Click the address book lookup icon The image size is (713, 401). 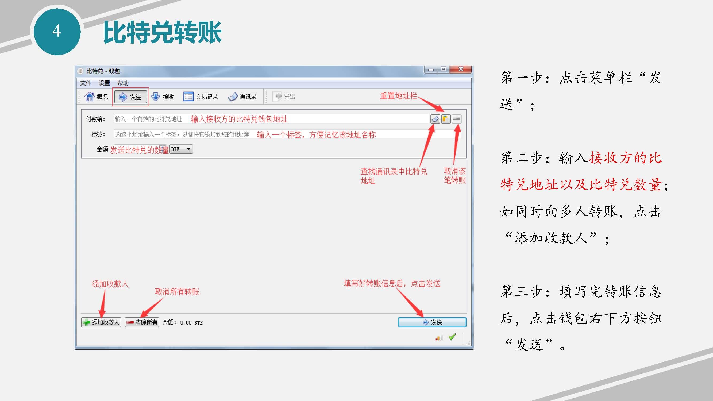435,119
